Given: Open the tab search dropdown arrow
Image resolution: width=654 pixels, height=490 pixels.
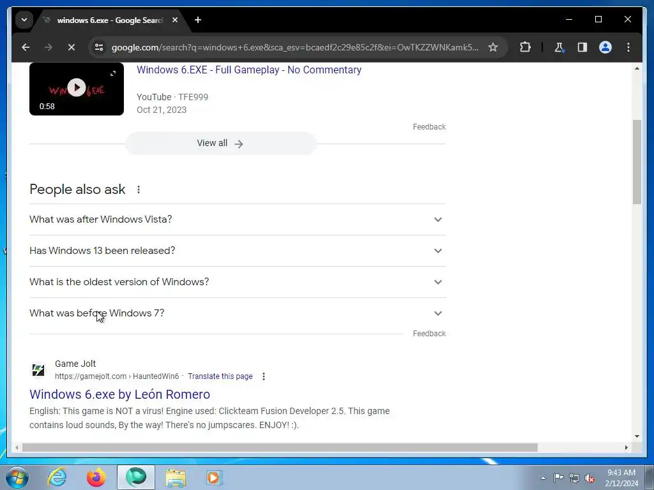Looking at the screenshot, I should click(x=24, y=20).
